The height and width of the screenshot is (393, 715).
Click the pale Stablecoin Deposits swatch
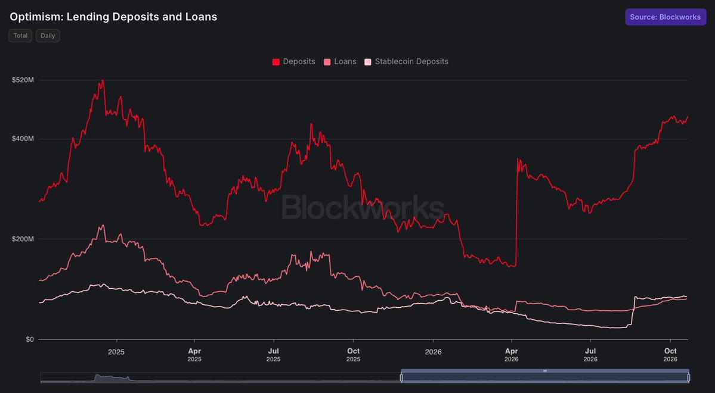tap(368, 62)
